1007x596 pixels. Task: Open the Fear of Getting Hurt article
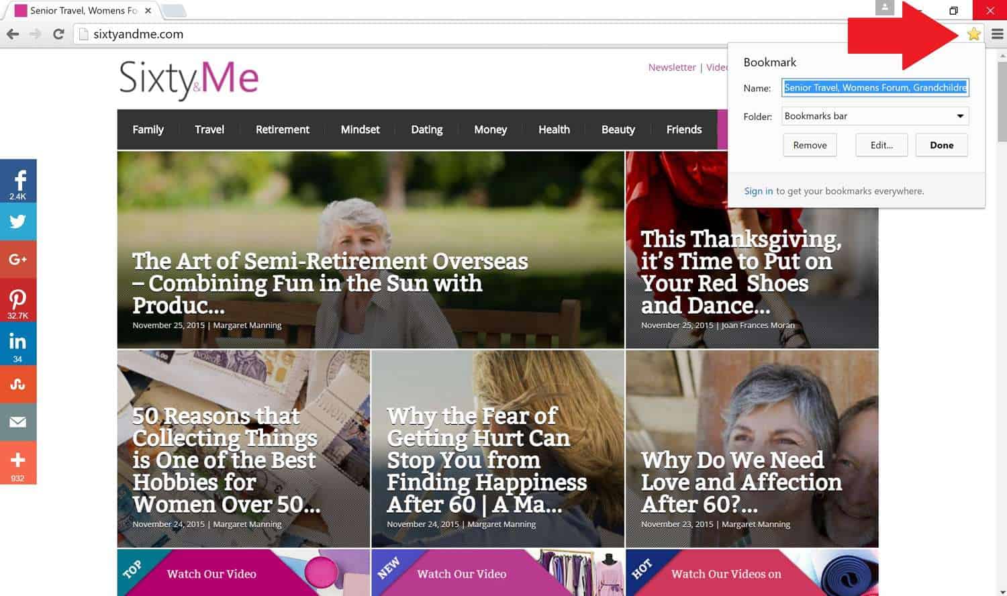(x=497, y=448)
